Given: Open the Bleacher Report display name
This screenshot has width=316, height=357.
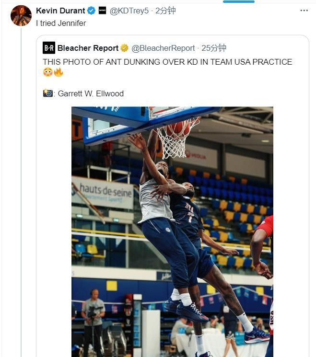Looking at the screenshot, I should (88, 48).
